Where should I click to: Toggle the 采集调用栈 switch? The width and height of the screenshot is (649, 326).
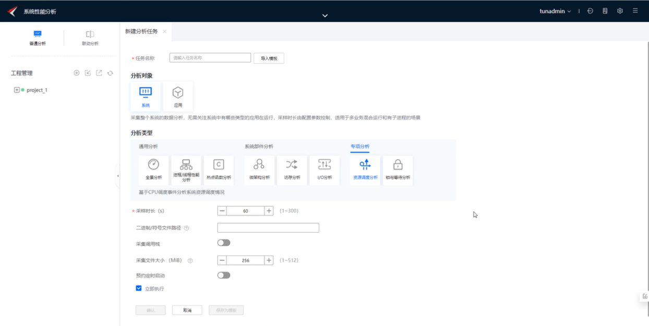[x=224, y=243]
